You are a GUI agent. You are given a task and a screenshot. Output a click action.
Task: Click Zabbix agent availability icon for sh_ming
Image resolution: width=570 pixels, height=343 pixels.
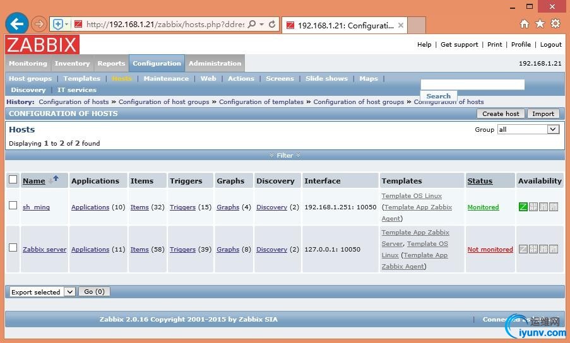click(x=523, y=207)
